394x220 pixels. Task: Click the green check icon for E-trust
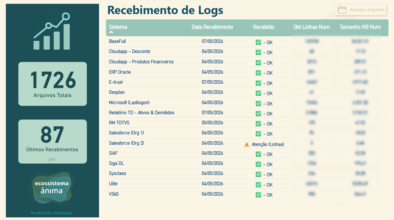[x=258, y=83]
